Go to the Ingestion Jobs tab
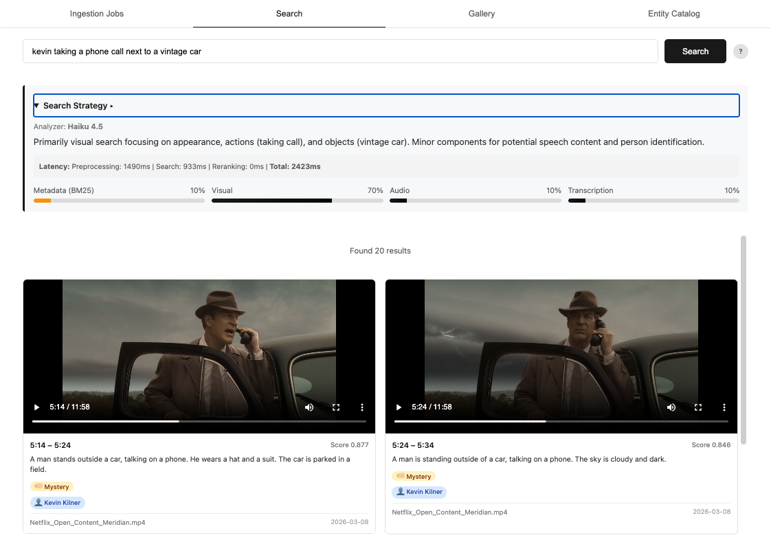The image size is (771, 542). coord(96,14)
